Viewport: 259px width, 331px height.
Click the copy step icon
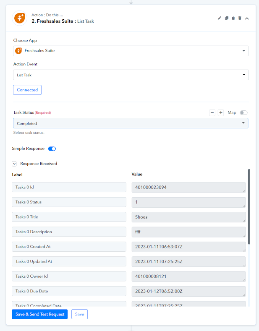(226, 18)
